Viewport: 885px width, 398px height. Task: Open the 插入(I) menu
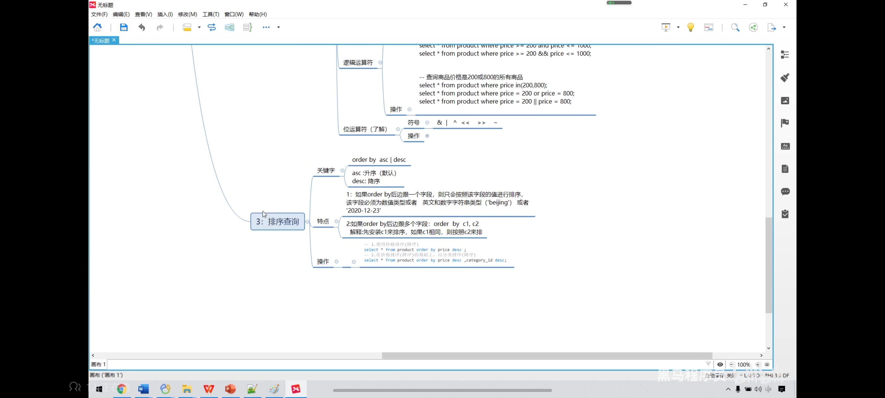tap(165, 14)
